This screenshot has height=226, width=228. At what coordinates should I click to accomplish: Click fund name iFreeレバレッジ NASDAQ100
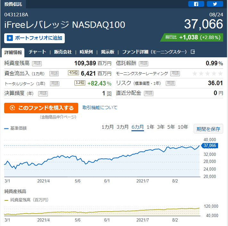coord(64,25)
